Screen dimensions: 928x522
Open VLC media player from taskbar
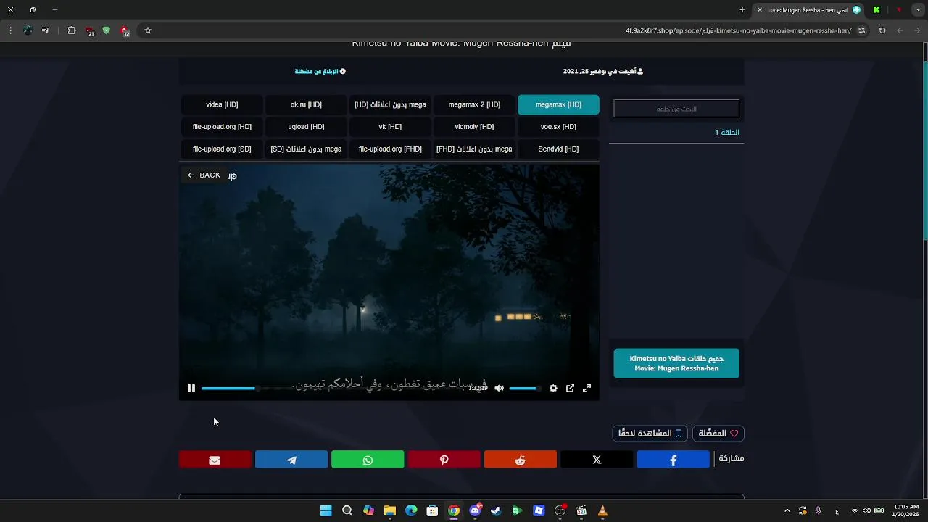[602, 510]
